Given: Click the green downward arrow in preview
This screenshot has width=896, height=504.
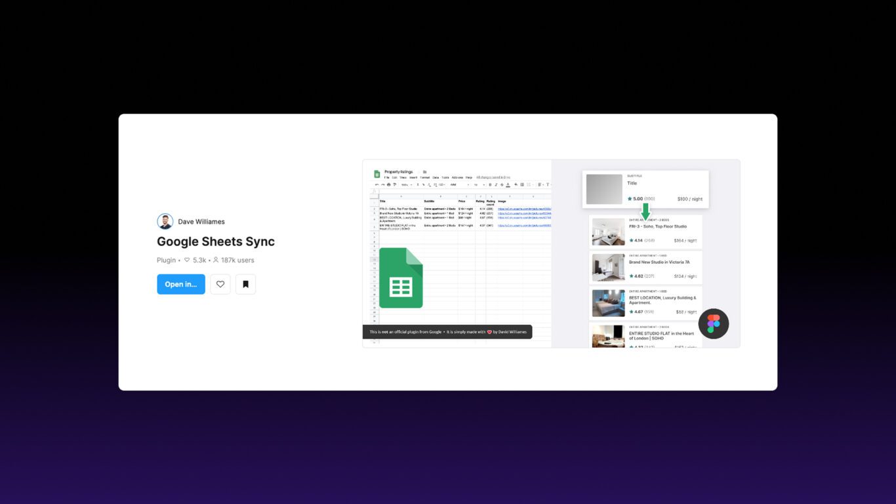Looking at the screenshot, I should click(645, 211).
